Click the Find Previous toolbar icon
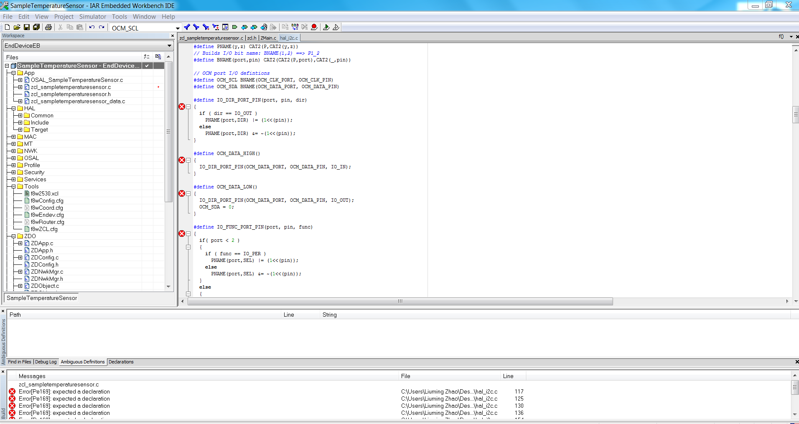This screenshot has height=424, width=799. tap(206, 27)
